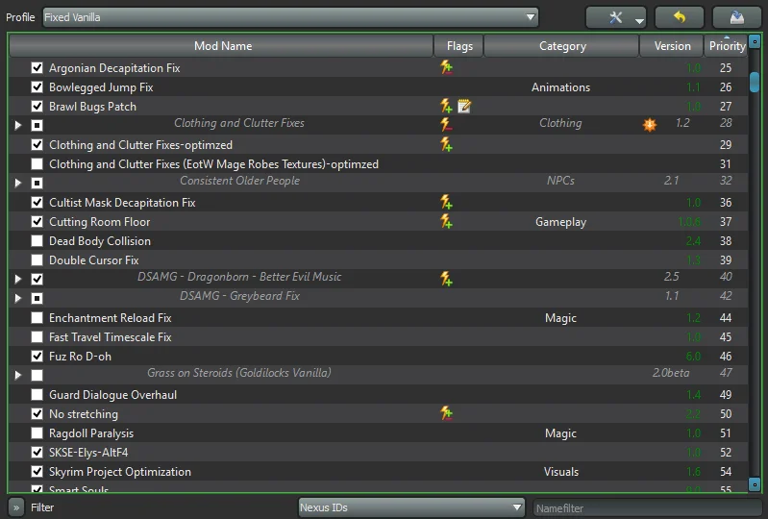
Task: Expand the Consistent Older People group
Action: click(18, 183)
